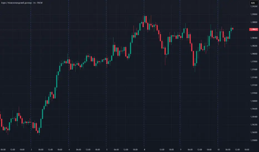Click the red current price label 1,98622
The height and width of the screenshot is (152, 259).
coord(254,29)
